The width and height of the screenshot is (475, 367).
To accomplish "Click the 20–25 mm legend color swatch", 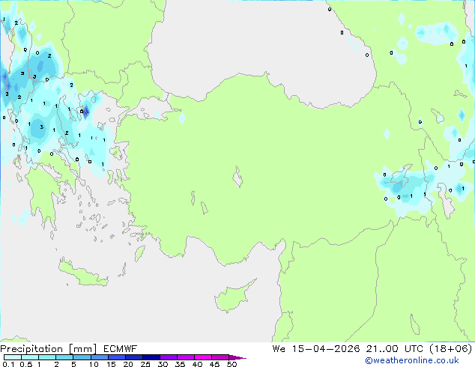I will pos(134,357).
